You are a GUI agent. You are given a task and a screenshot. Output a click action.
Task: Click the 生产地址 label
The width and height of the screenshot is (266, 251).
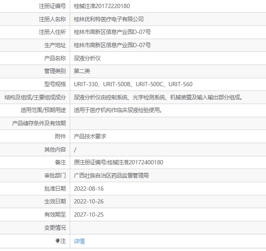point(55,45)
